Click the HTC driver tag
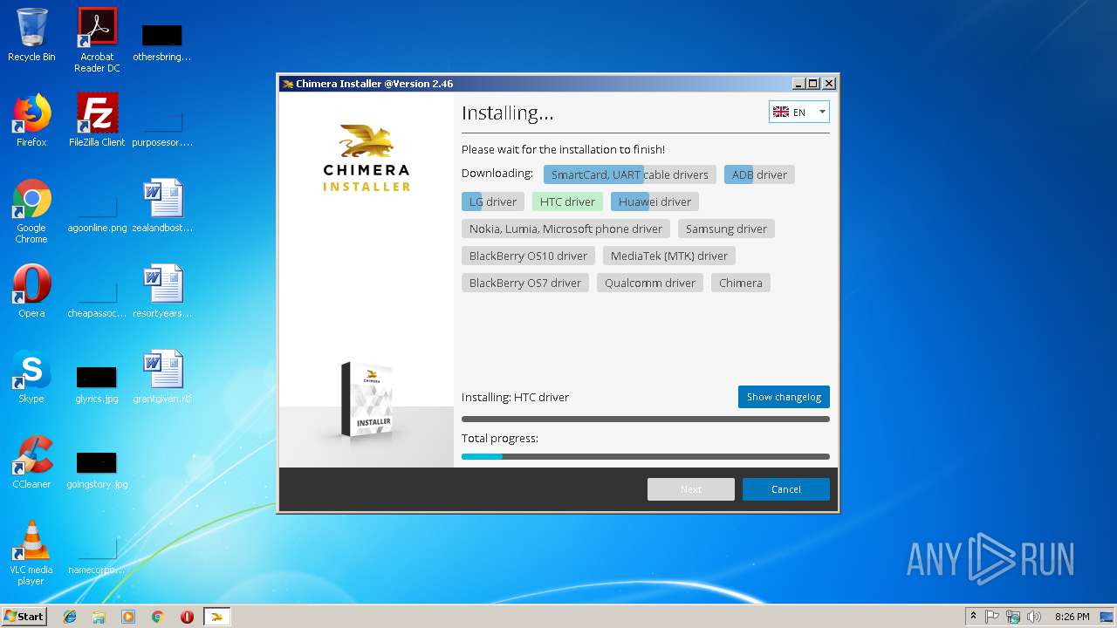The image size is (1117, 628). tap(567, 201)
